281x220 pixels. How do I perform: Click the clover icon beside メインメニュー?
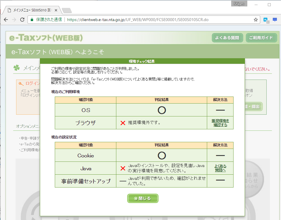[17, 68]
